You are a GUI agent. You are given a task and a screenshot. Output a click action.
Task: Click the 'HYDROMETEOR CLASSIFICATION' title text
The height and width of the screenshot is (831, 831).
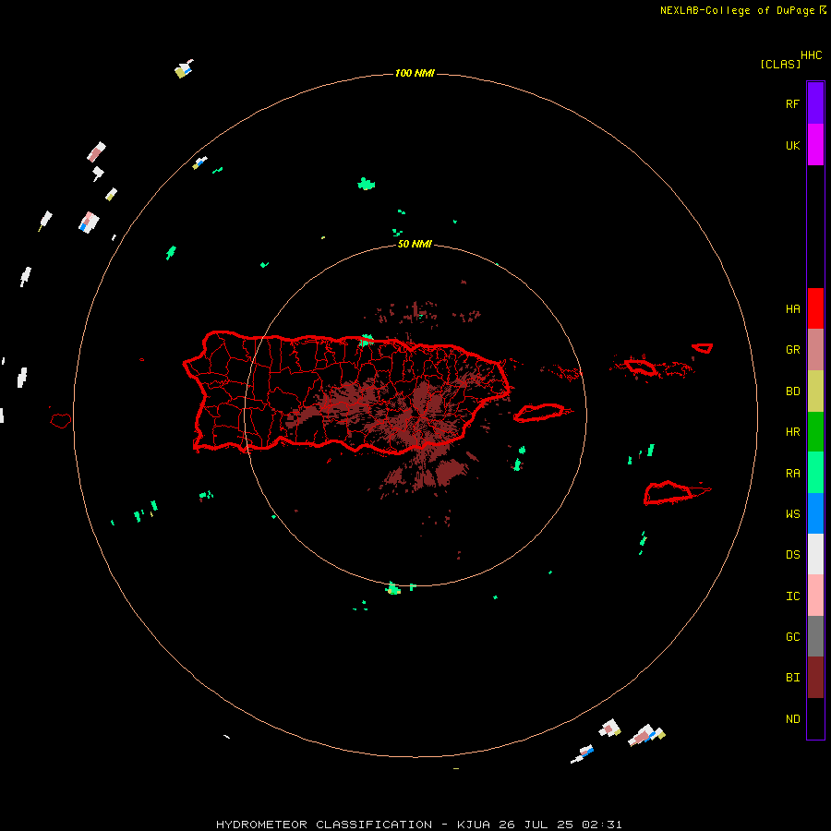(324, 825)
